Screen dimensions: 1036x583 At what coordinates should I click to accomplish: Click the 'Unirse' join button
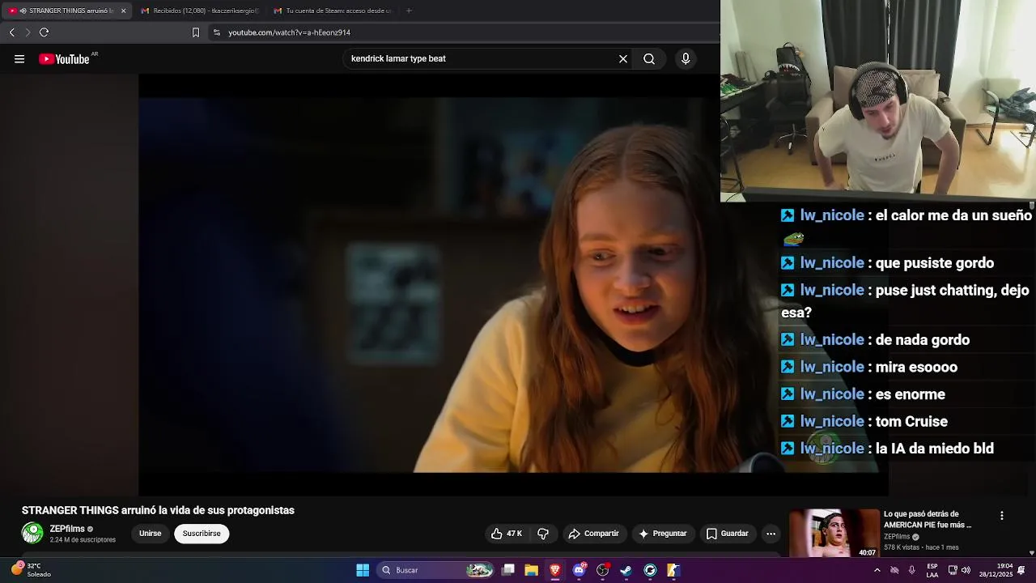click(x=151, y=534)
